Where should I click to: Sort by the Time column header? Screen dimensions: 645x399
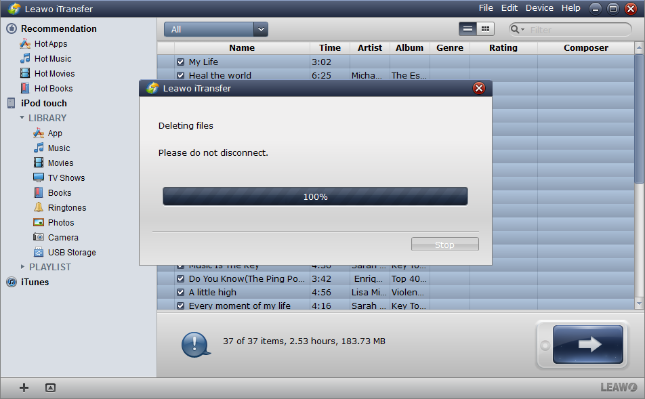point(330,47)
